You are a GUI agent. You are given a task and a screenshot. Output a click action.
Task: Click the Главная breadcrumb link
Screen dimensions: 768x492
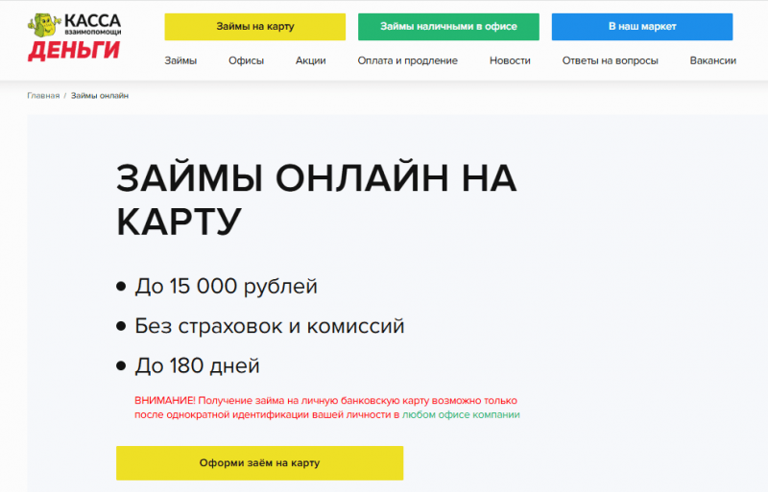point(42,96)
